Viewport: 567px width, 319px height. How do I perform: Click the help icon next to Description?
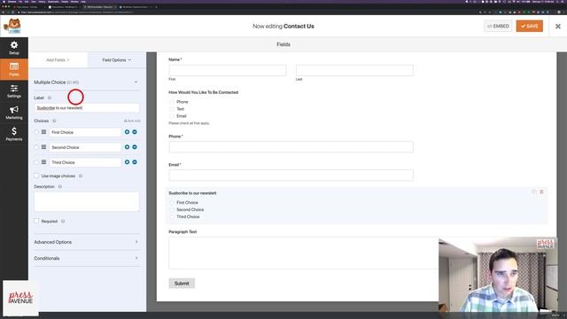[60, 187]
